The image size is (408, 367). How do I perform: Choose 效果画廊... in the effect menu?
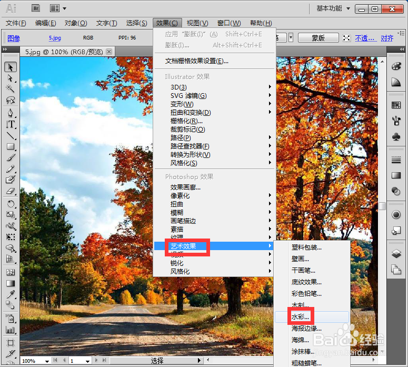[x=215, y=187]
